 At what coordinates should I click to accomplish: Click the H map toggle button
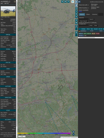(65, 1)
